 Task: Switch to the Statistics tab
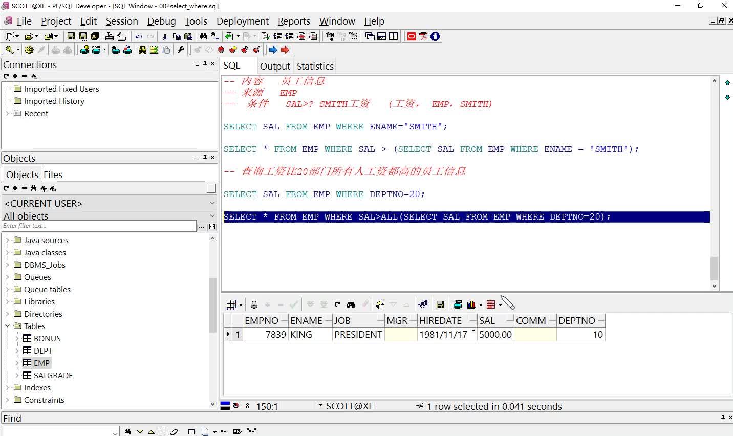click(x=315, y=66)
